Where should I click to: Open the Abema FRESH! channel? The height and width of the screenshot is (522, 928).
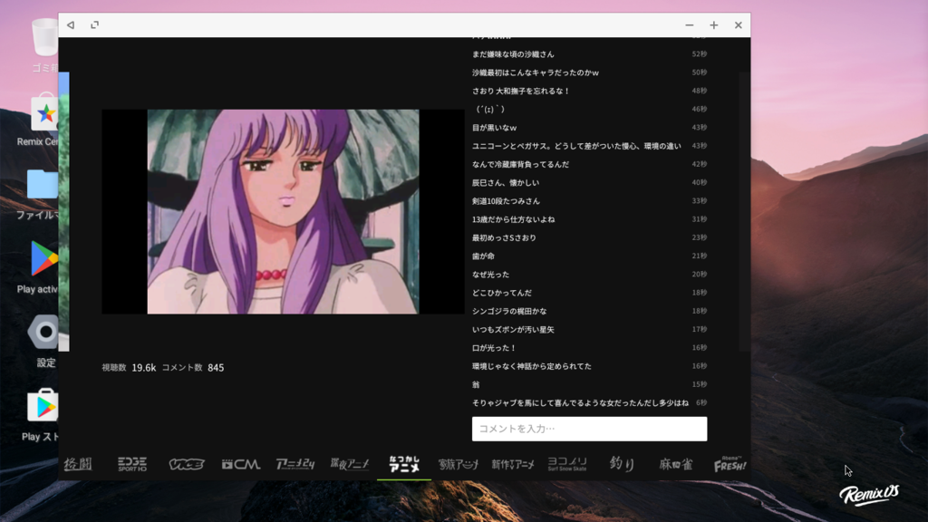pyautogui.click(x=730, y=465)
